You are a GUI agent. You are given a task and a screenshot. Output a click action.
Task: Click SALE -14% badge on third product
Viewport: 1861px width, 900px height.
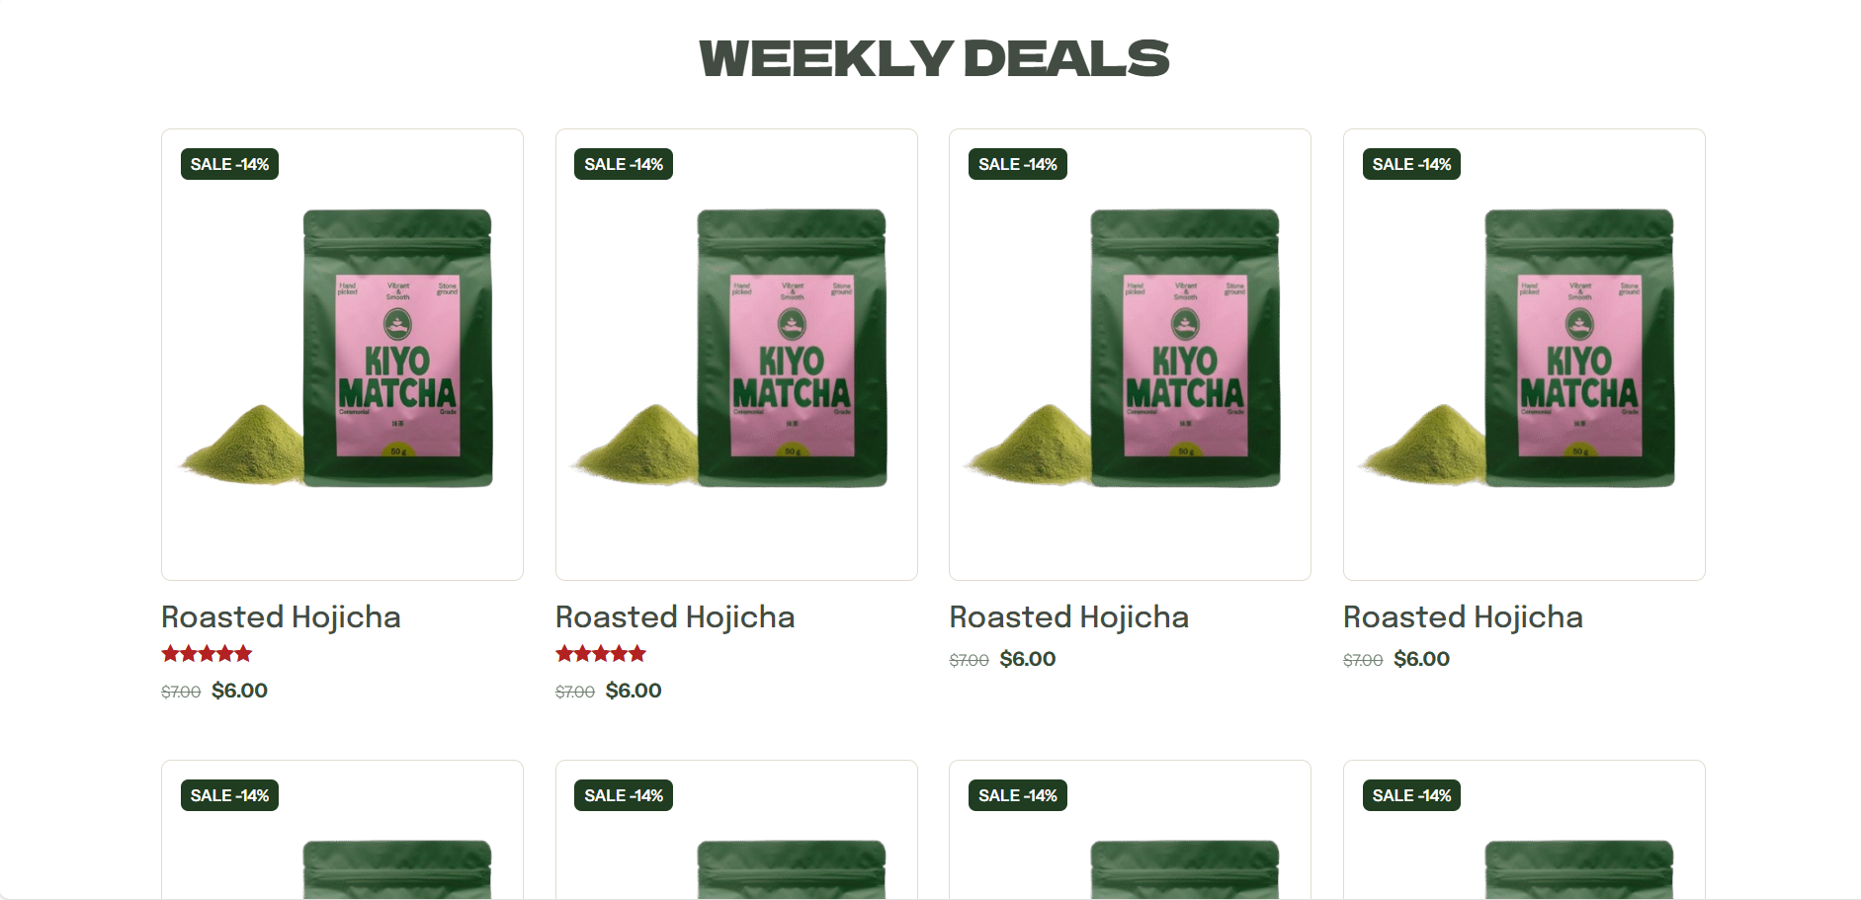pos(1018,164)
